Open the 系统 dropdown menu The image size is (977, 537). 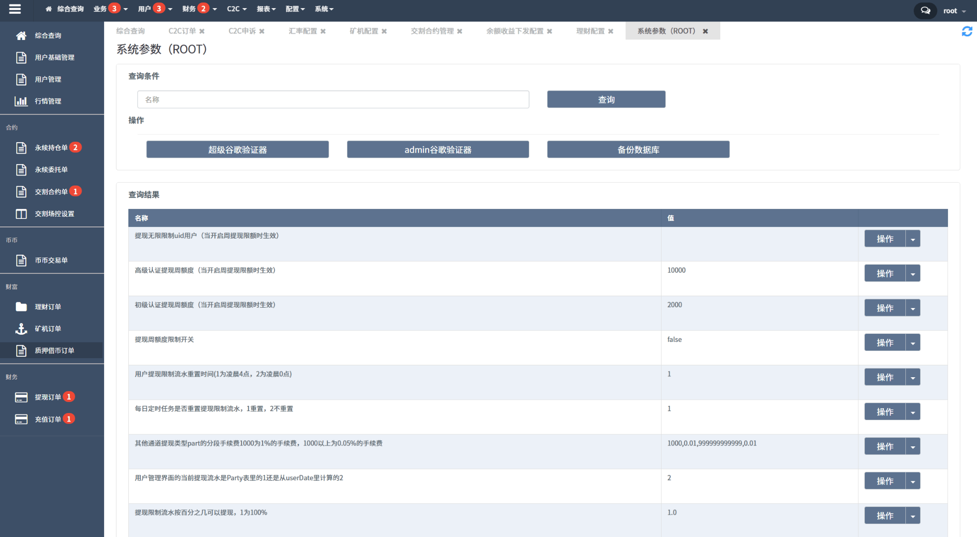(324, 9)
